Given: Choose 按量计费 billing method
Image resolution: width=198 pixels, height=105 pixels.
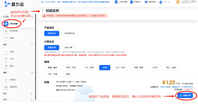Looking at the screenshot, I should tap(52, 48).
